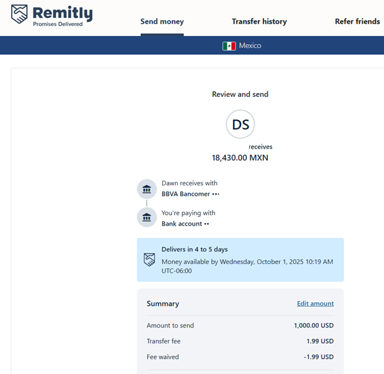
Task: Click the Edit amount link
Action: [x=315, y=304]
